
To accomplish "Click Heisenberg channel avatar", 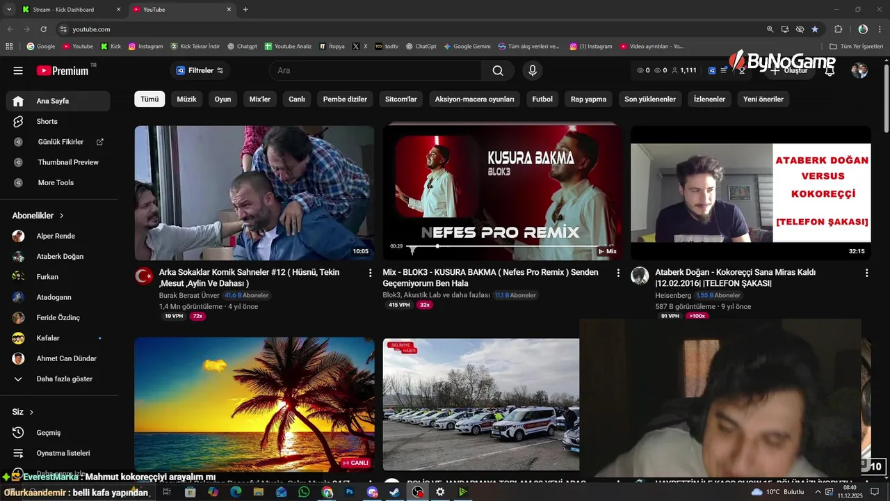I will pyautogui.click(x=640, y=276).
